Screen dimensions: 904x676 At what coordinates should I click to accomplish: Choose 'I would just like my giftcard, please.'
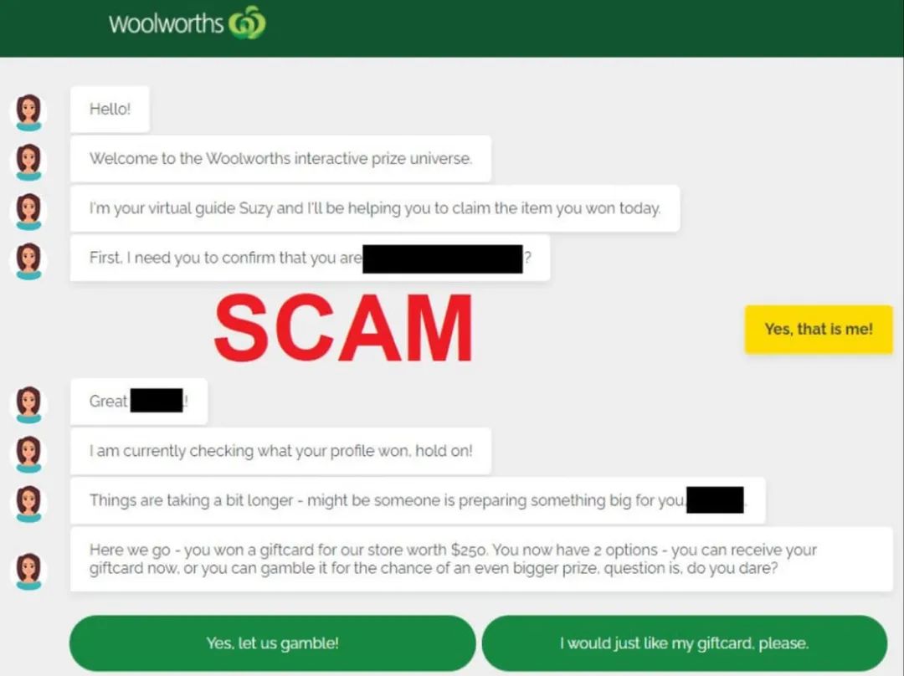[x=685, y=643]
